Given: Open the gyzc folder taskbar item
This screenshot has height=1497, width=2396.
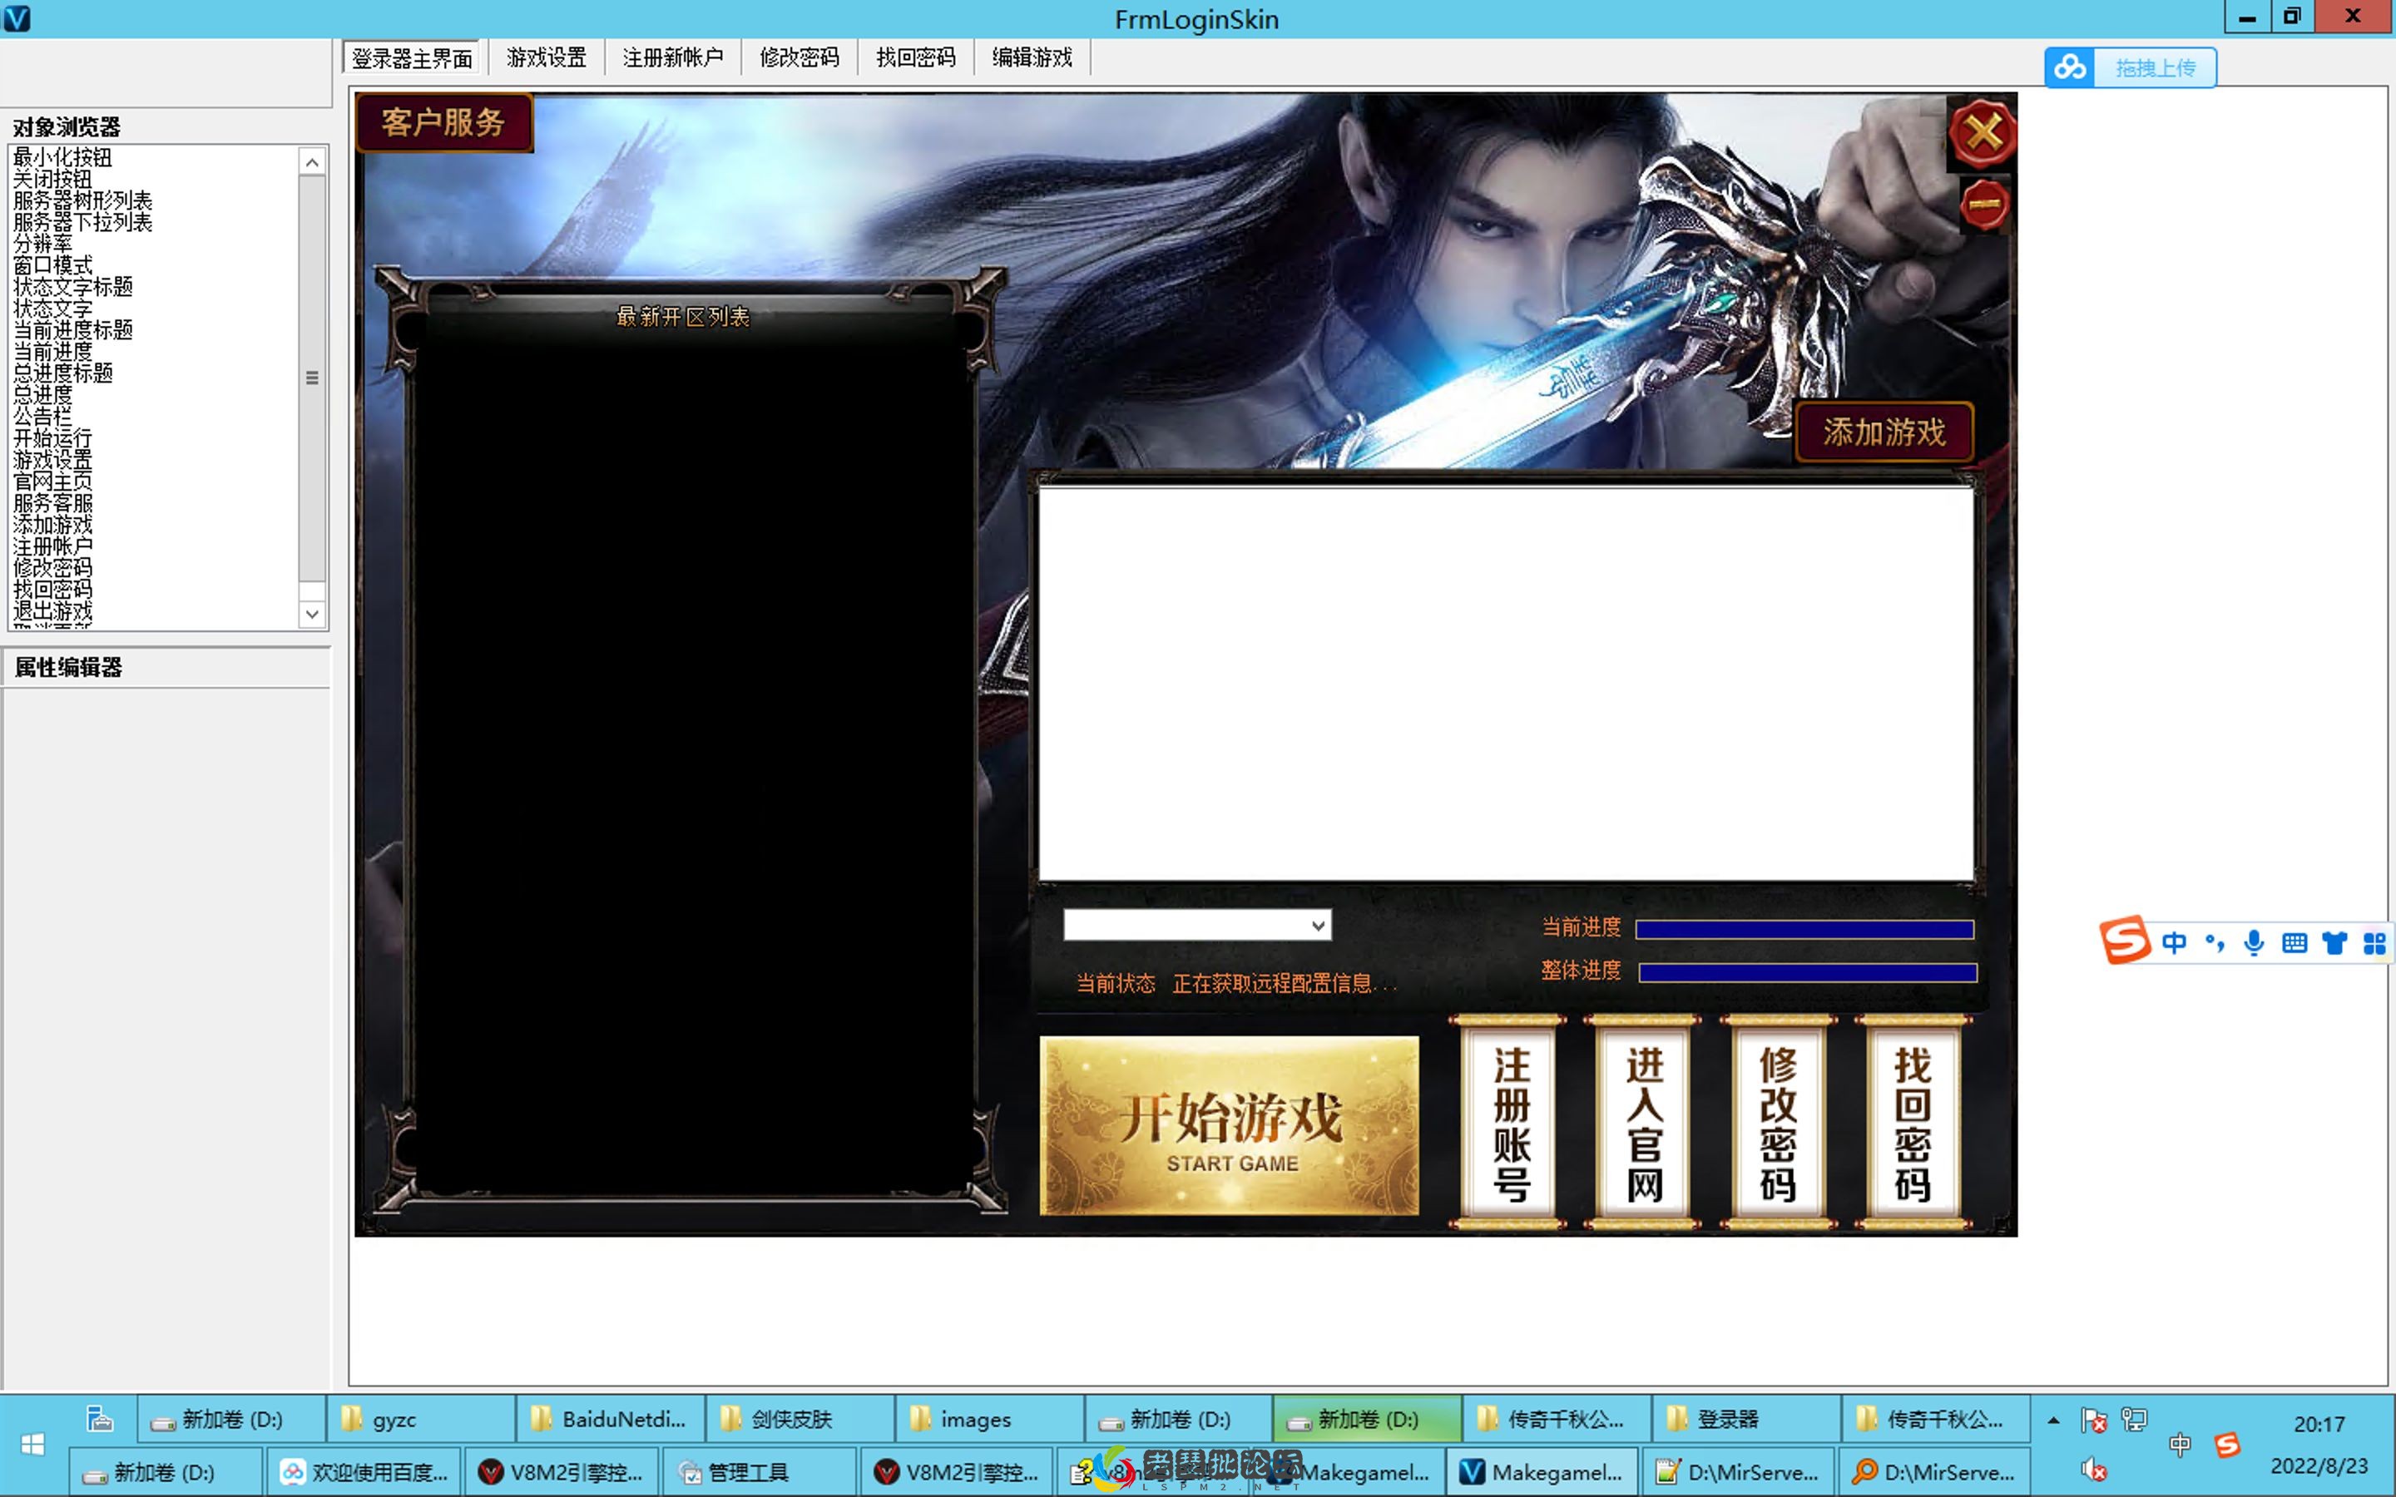Looking at the screenshot, I should [x=421, y=1420].
